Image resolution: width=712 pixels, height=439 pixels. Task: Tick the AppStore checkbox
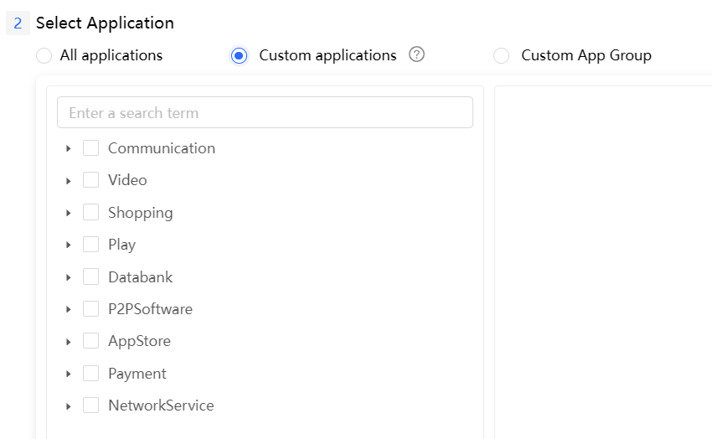click(91, 341)
